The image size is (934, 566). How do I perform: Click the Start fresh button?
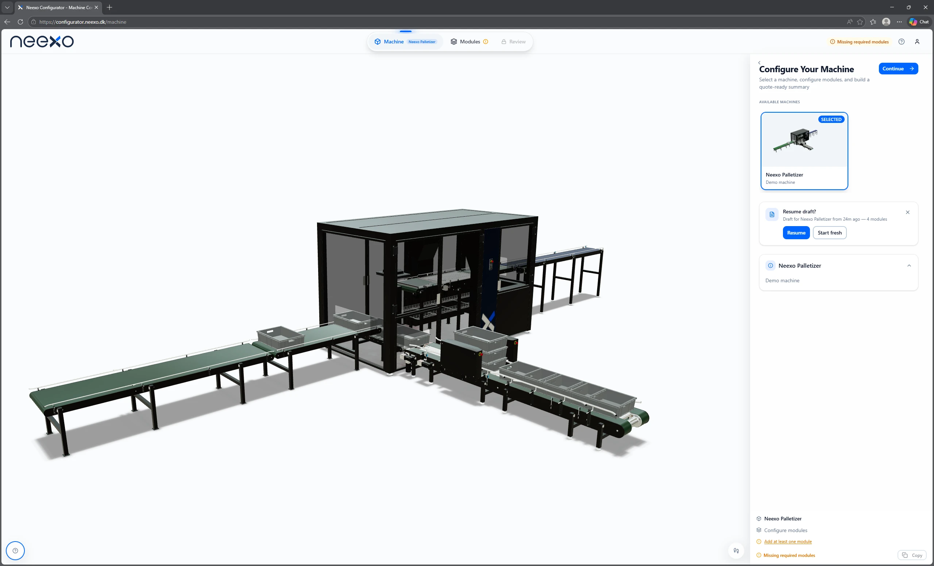pyautogui.click(x=829, y=233)
